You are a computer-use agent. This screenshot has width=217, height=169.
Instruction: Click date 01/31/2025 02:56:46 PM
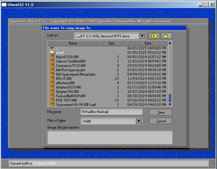(x=147, y=87)
